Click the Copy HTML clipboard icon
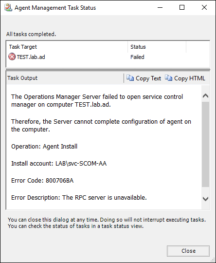Screen dimensions: 216x263 point(168,78)
